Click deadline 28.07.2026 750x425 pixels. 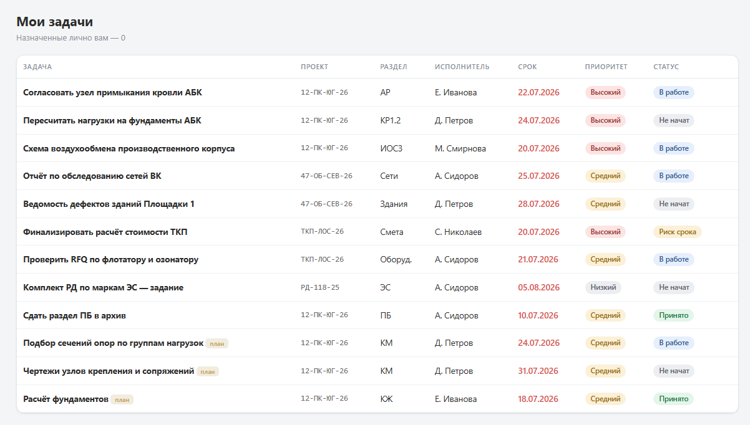tap(538, 204)
